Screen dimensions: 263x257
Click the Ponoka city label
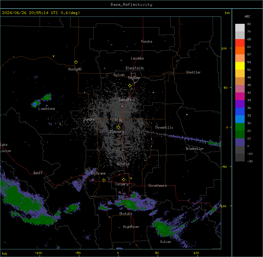point(146,42)
